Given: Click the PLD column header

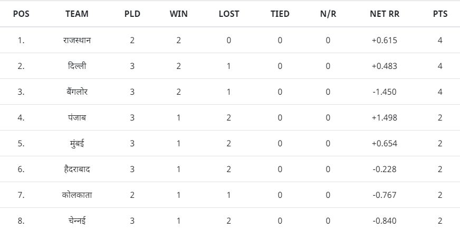Looking at the screenshot, I should click(132, 14).
